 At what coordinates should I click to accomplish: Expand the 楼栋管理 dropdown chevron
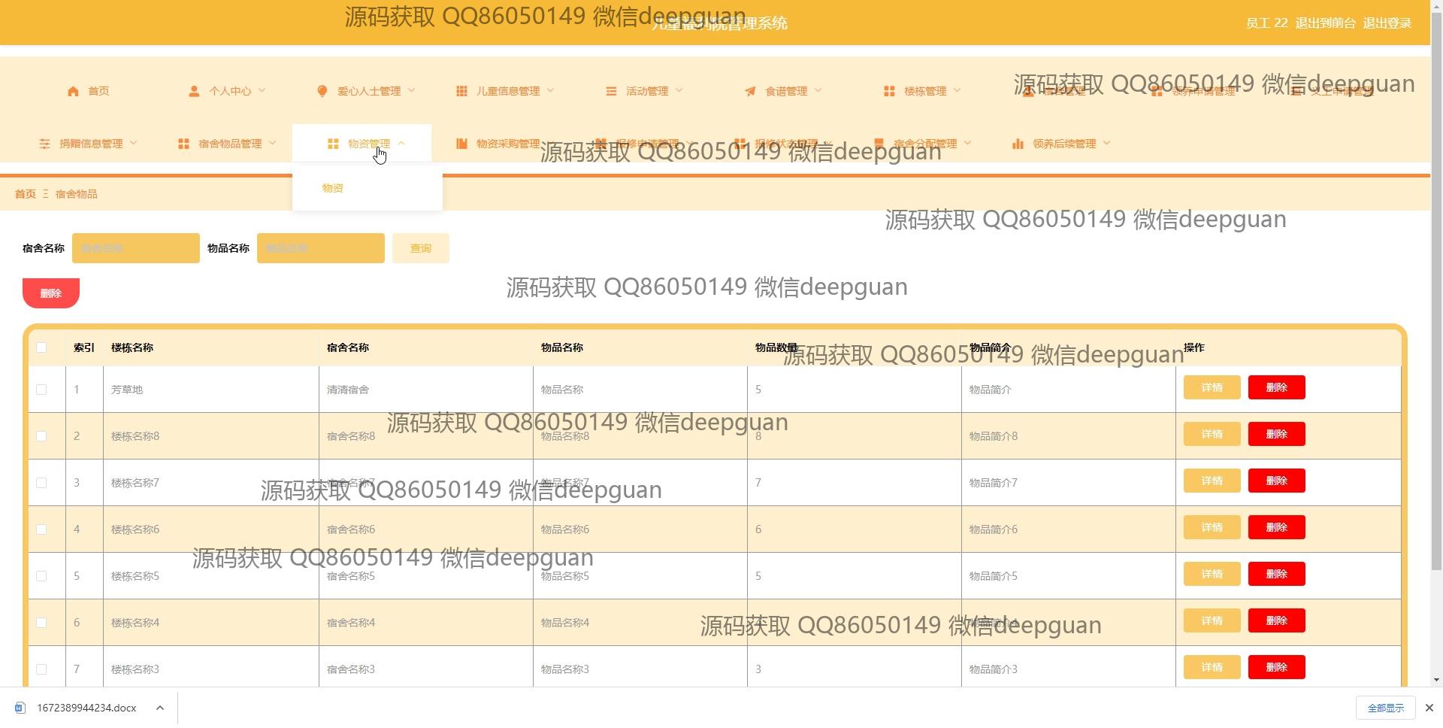tap(957, 91)
